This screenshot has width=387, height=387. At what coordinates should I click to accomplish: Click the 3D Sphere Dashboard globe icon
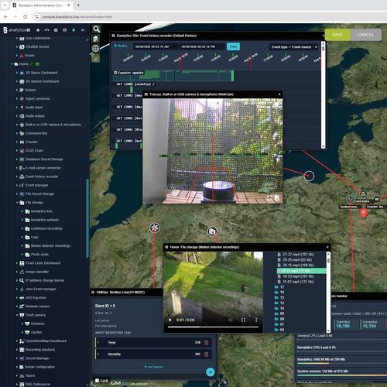click(x=22, y=81)
